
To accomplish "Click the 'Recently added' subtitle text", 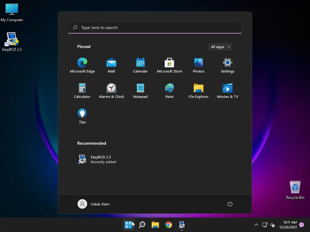I will tap(104, 162).
